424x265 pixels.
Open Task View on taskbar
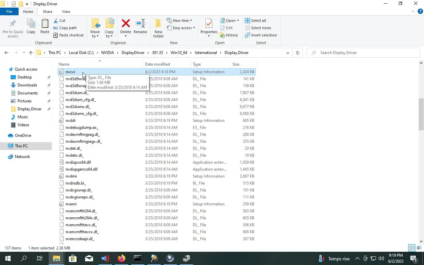click(x=39, y=258)
